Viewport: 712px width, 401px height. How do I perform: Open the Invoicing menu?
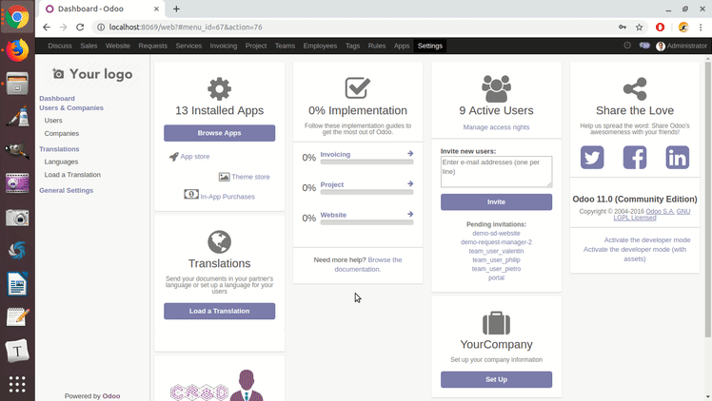[x=224, y=46]
